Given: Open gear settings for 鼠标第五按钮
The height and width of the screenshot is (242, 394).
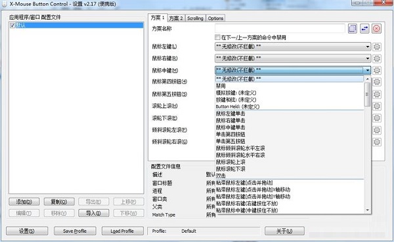Looking at the screenshot, I should click(377, 94).
